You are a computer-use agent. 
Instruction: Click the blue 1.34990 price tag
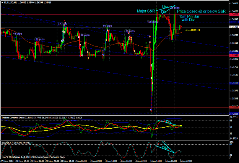click(x=234, y=114)
